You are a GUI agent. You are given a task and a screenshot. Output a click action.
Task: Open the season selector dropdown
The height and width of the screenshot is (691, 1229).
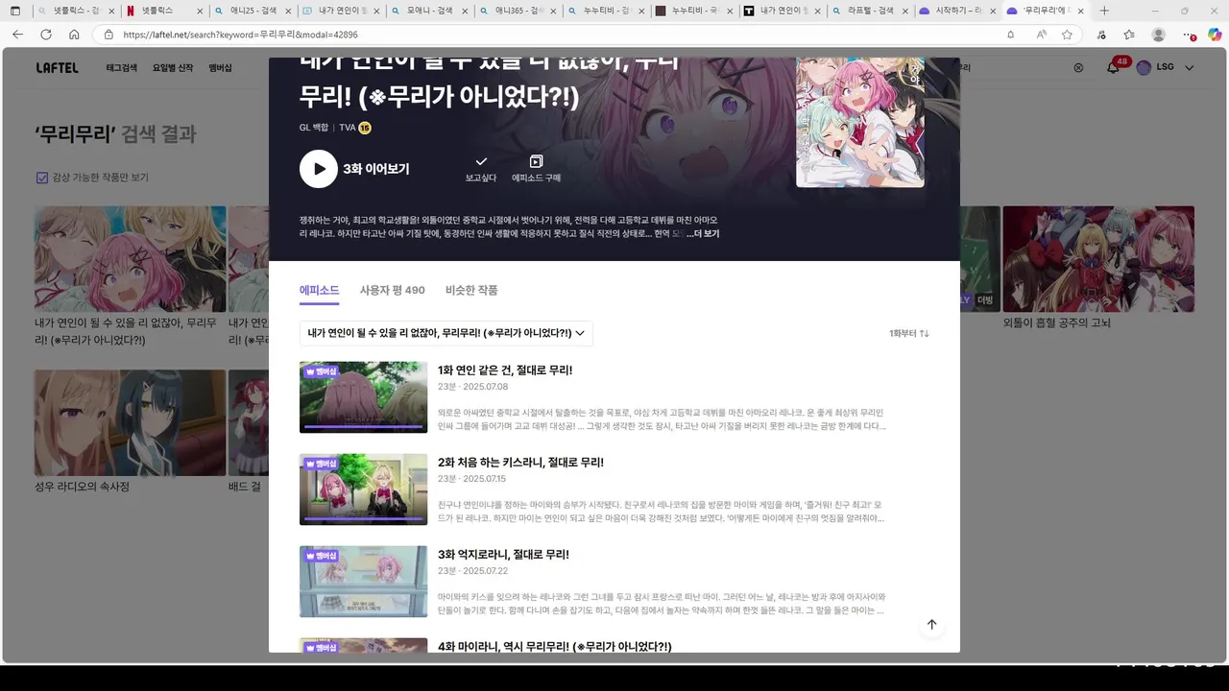446,333
